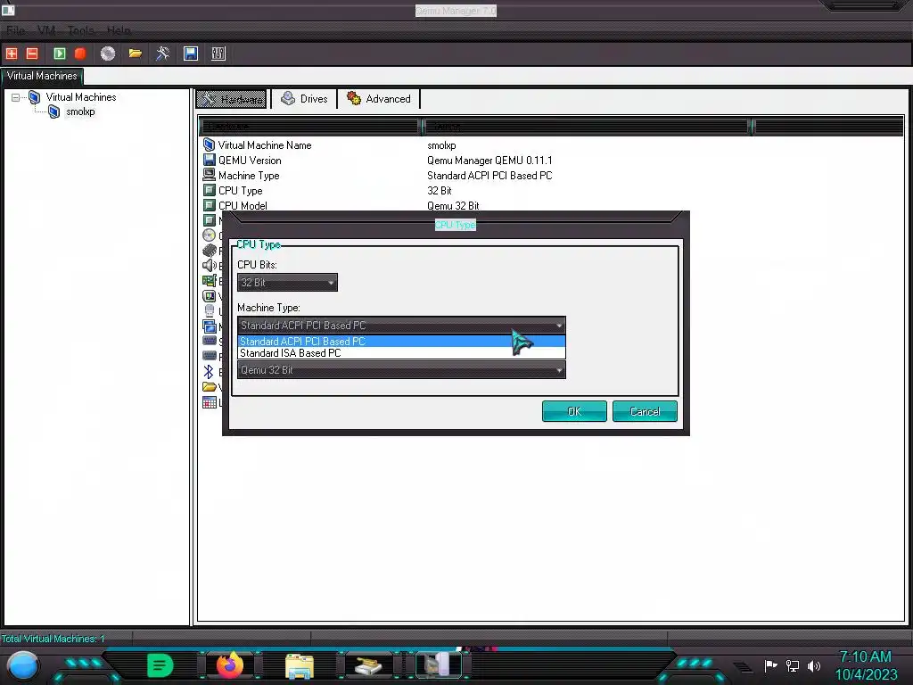913x685 pixels.
Task: Click the Machine Type row label
Action: point(249,176)
